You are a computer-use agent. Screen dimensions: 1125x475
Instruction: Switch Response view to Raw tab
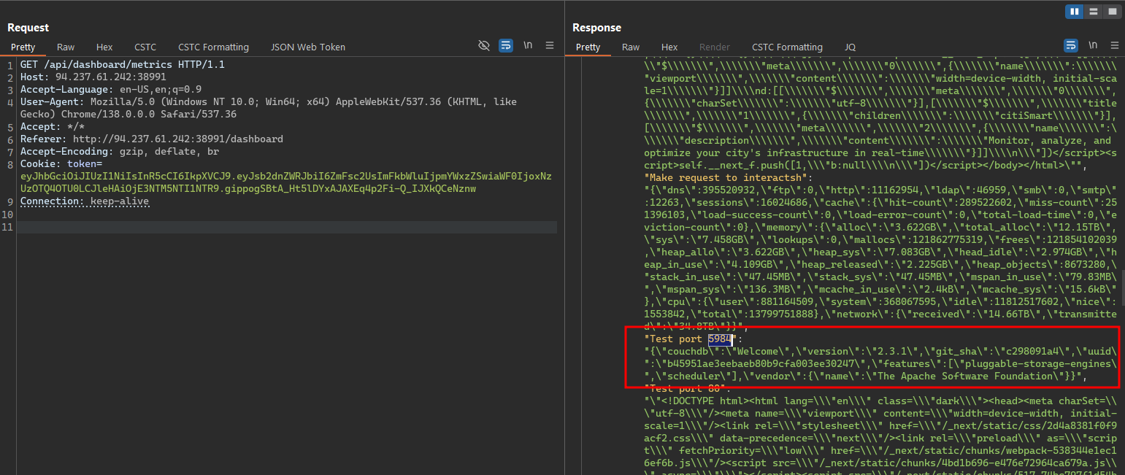(631, 47)
